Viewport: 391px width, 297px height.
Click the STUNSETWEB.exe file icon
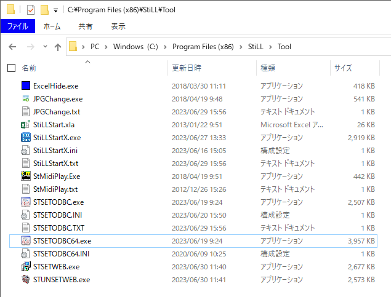(x=25, y=280)
